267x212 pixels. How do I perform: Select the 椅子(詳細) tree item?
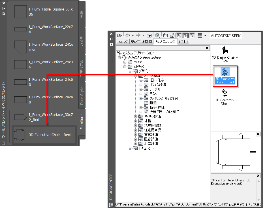pos(157,107)
